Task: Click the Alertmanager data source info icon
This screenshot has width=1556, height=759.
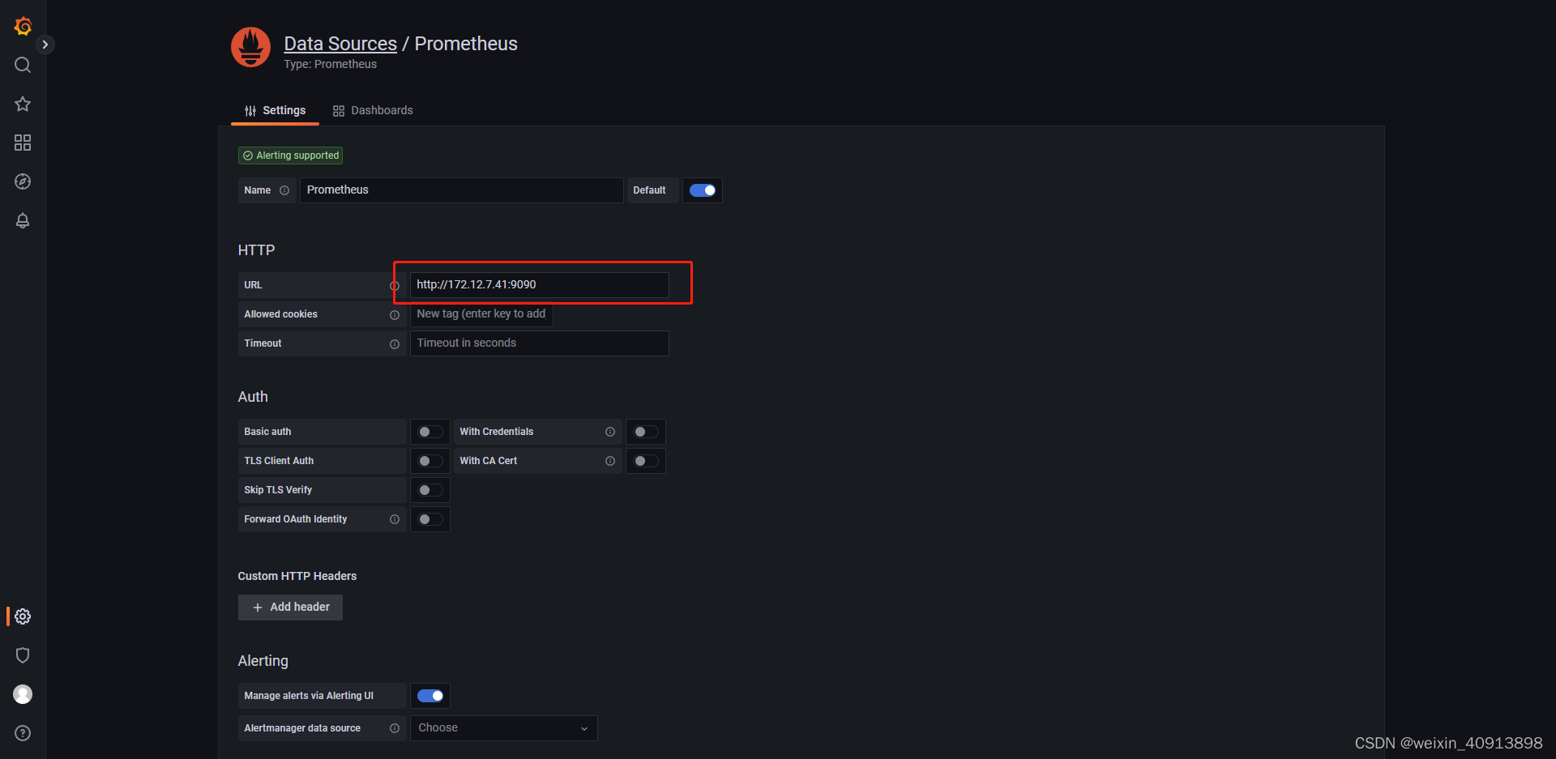Action: pos(395,728)
